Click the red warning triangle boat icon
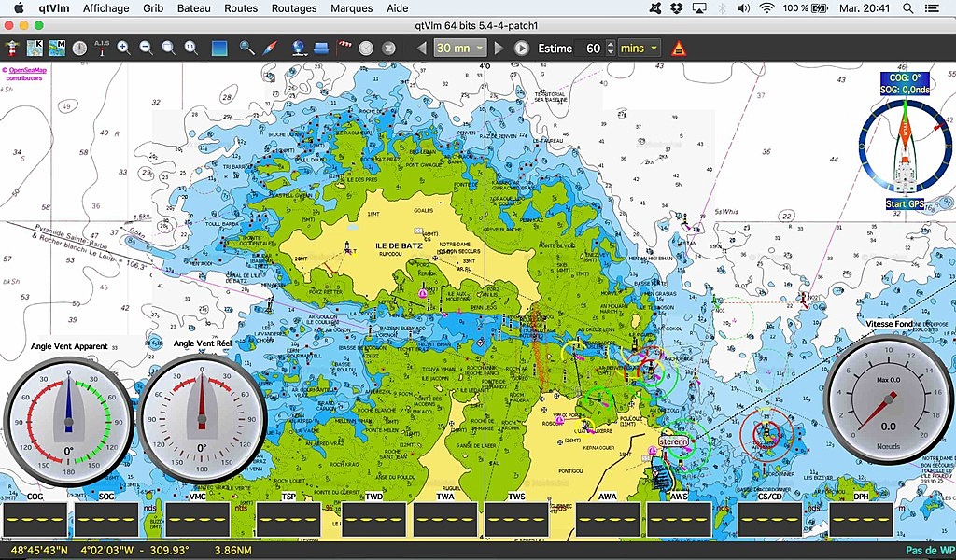The width and height of the screenshot is (956, 560). point(679,49)
